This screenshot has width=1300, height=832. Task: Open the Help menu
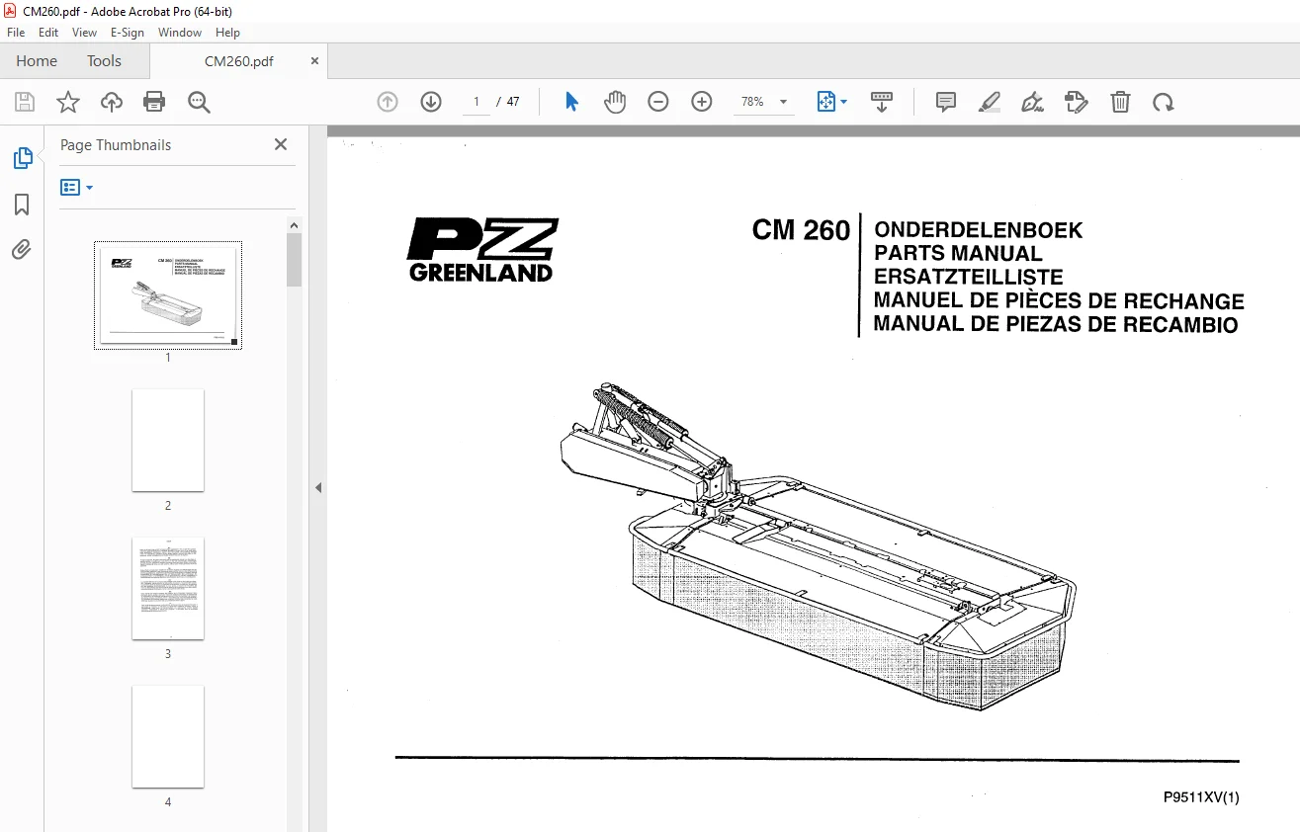[227, 33]
